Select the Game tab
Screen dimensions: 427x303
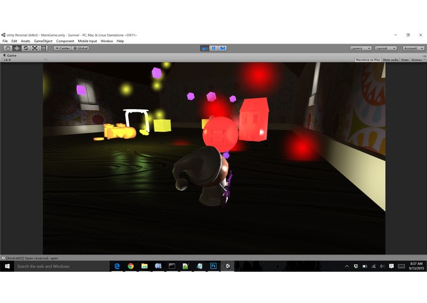point(10,55)
